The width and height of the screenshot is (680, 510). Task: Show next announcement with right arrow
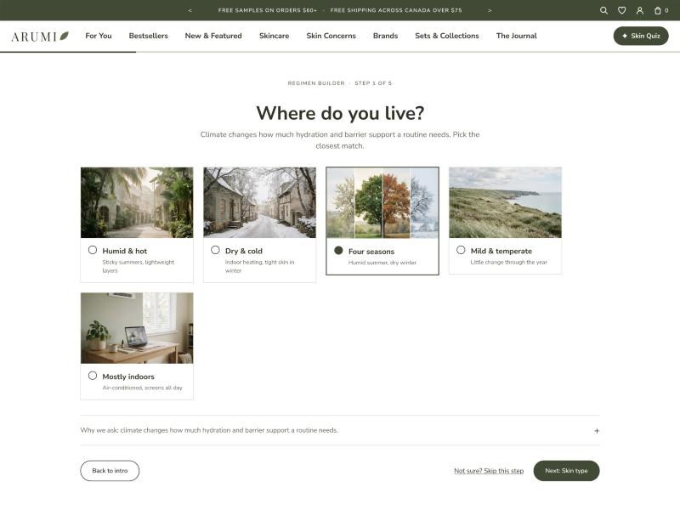(490, 10)
